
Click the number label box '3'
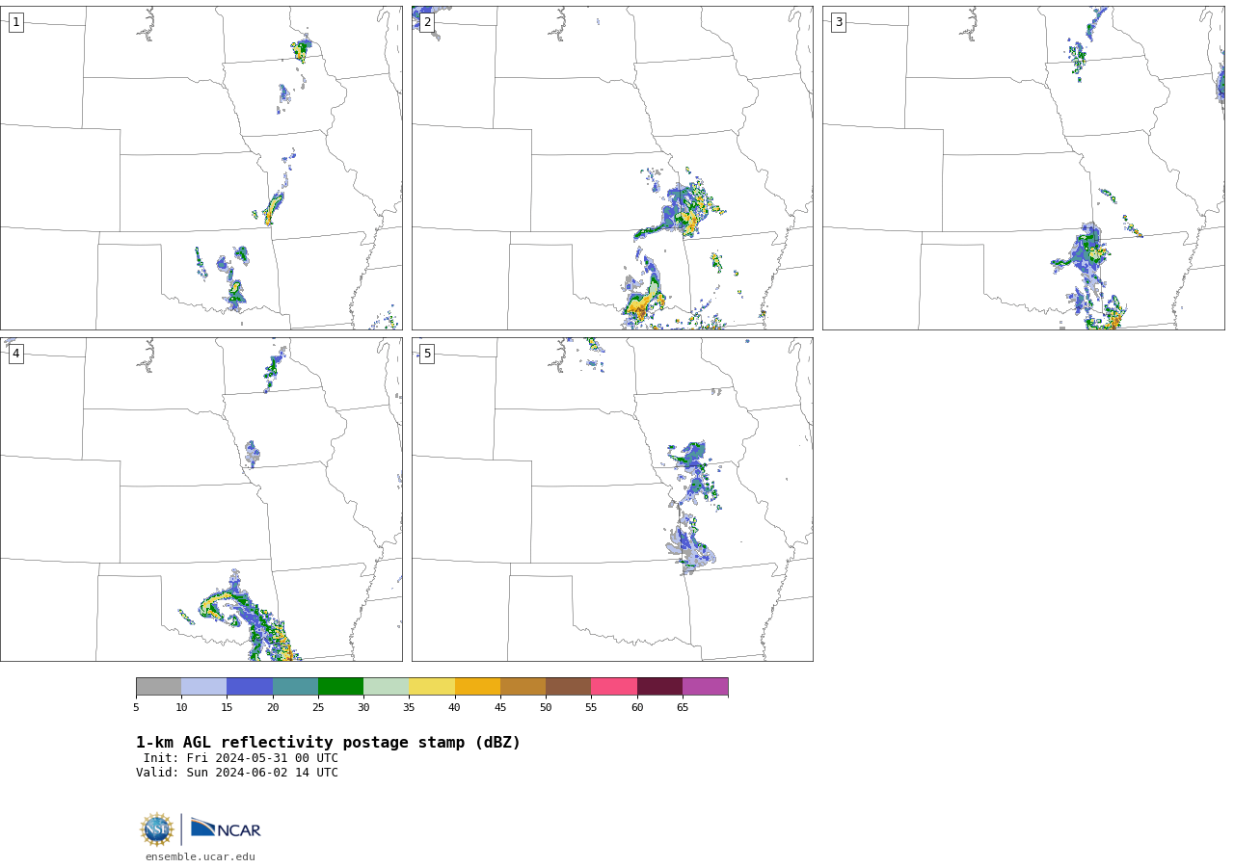[x=838, y=22]
